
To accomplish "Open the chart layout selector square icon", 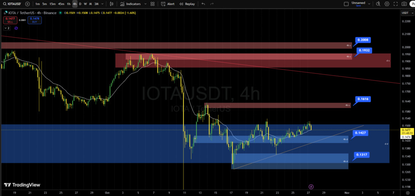I will point(346,4).
